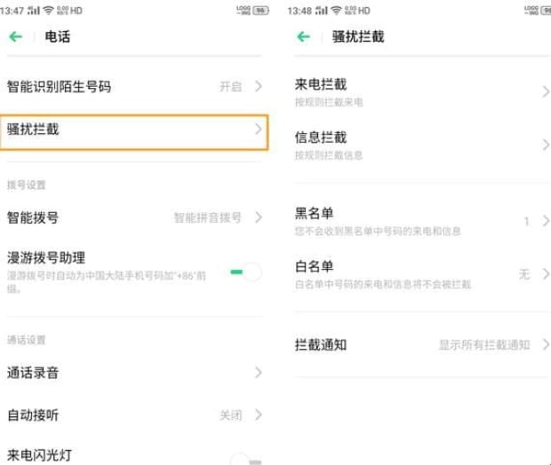Tap Wi-Fi icon in left status bar

point(47,10)
